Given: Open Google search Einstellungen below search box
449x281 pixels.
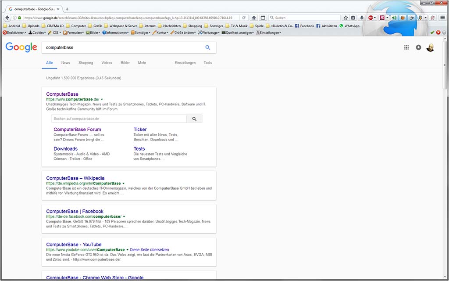Looking at the screenshot, I should pos(185,63).
